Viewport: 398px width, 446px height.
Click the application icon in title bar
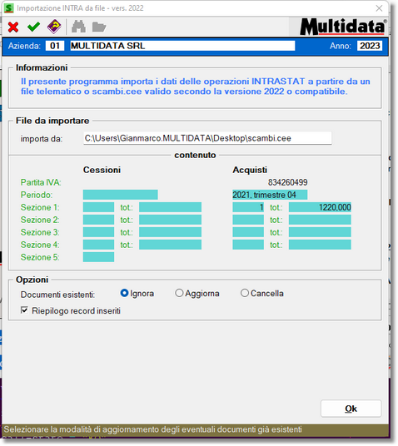coord(8,8)
